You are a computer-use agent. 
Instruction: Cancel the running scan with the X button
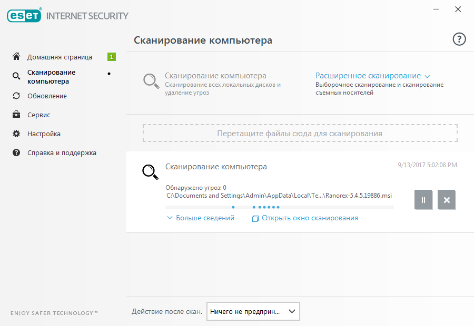click(447, 200)
